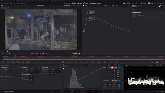Open the Curves palette
The width and height of the screenshot is (165, 93).
tap(63, 62)
